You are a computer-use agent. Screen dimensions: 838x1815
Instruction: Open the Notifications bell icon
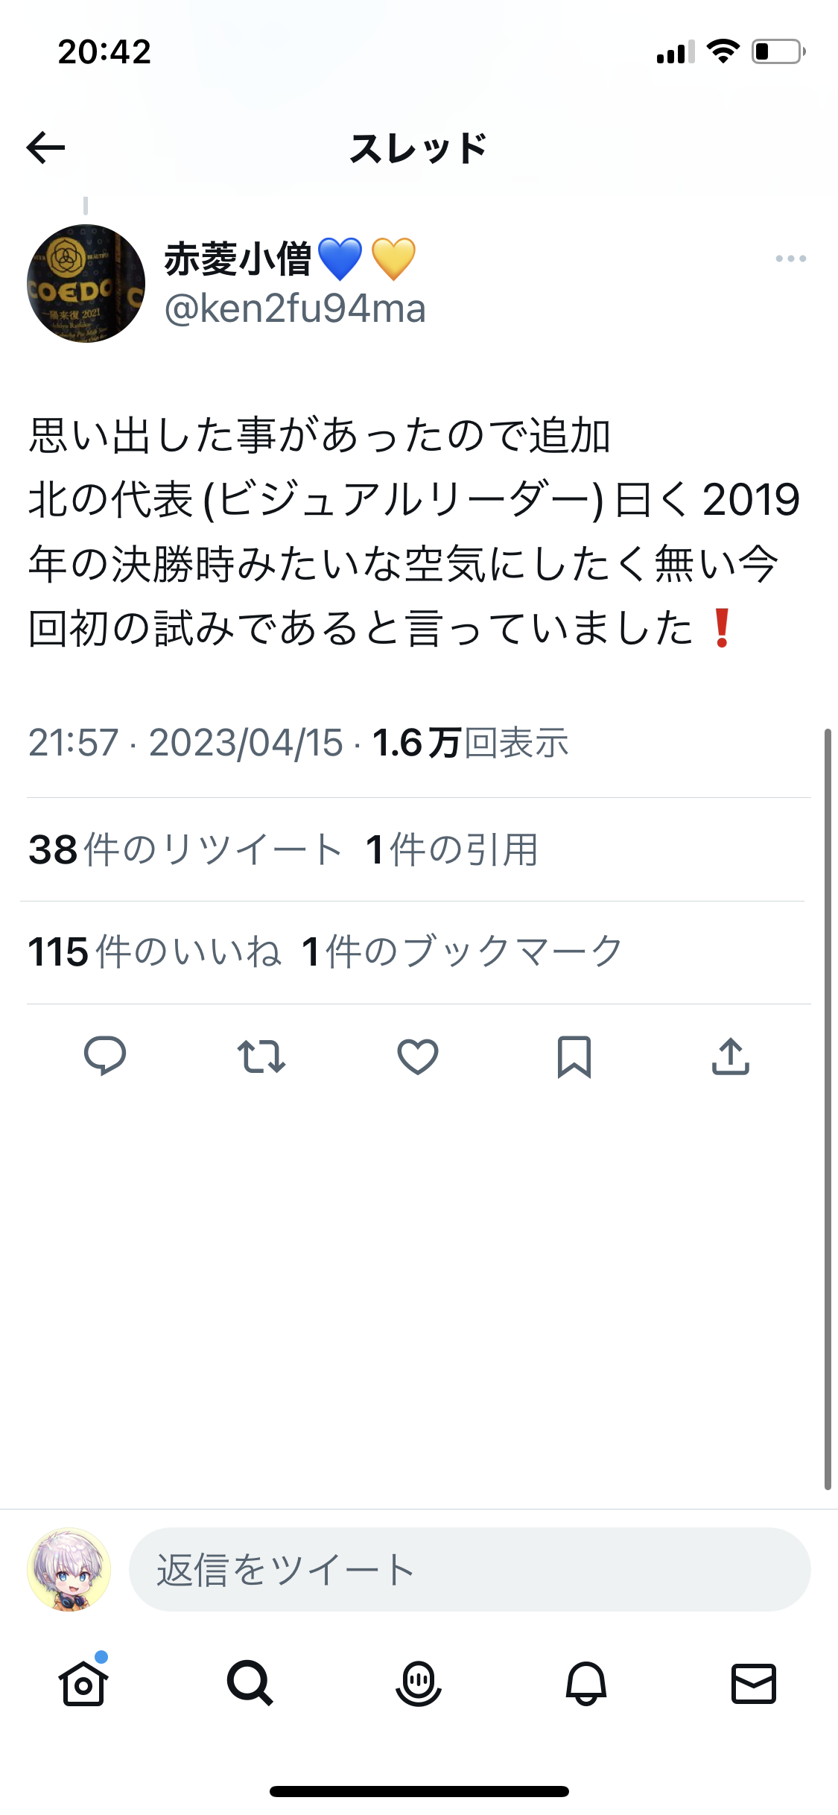586,1683
